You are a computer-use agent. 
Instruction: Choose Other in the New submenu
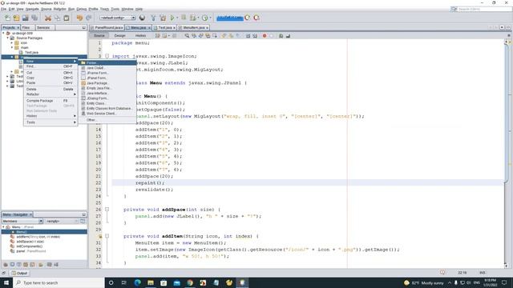[107, 120]
